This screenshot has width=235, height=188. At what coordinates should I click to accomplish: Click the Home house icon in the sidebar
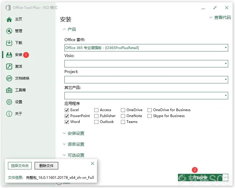tap(9, 20)
